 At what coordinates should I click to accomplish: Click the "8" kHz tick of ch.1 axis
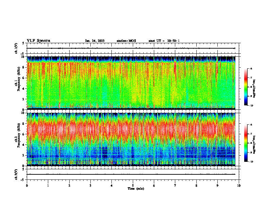23,67
